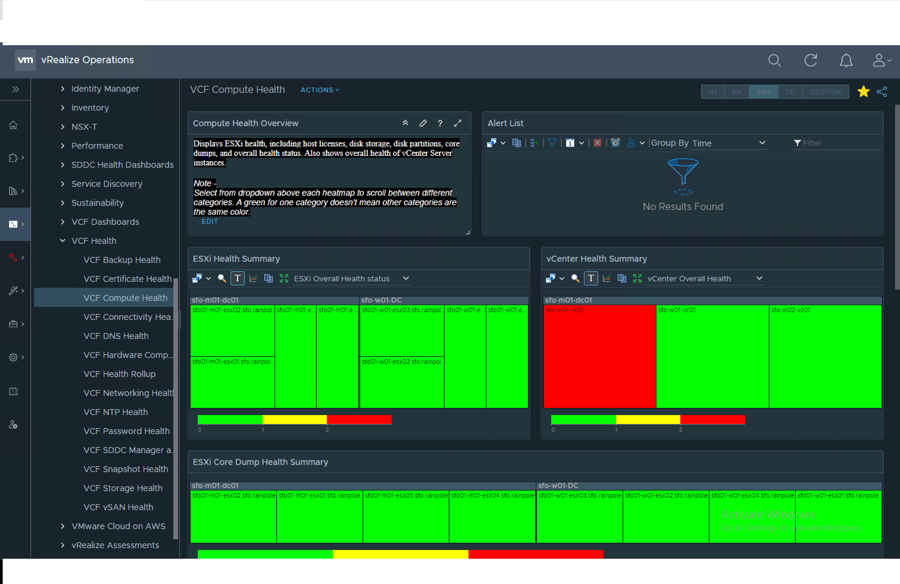Click the search magnifier in header
This screenshot has height=584, width=900.
(774, 60)
